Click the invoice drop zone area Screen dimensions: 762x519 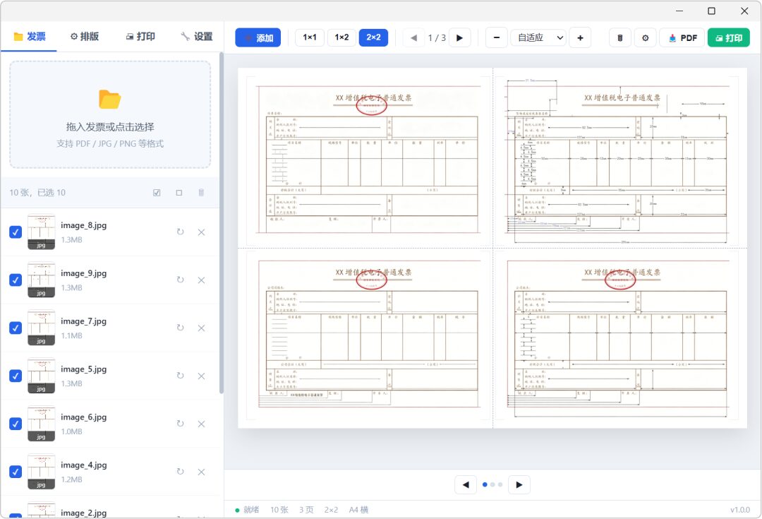[110, 115]
